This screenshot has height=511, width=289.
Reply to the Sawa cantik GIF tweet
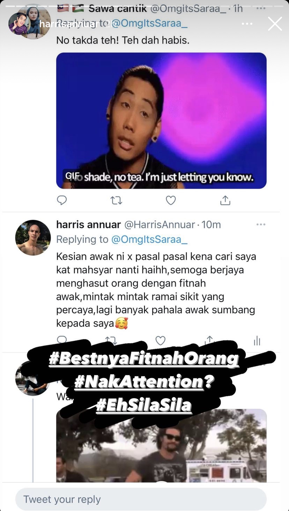(62, 200)
